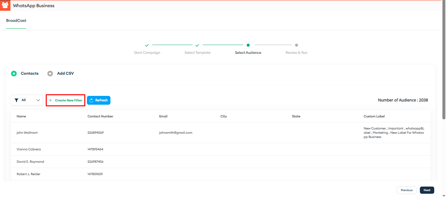Click the Previous button

(x=406, y=190)
